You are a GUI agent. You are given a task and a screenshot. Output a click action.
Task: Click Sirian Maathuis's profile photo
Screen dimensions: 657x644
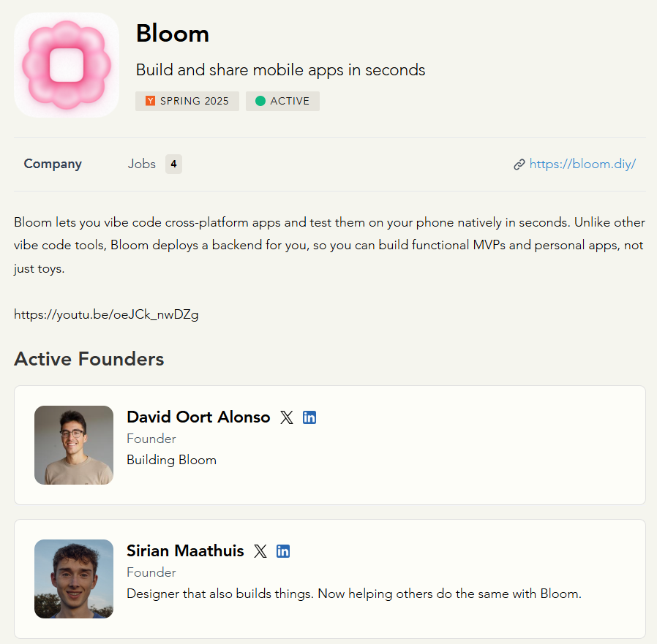(x=74, y=579)
